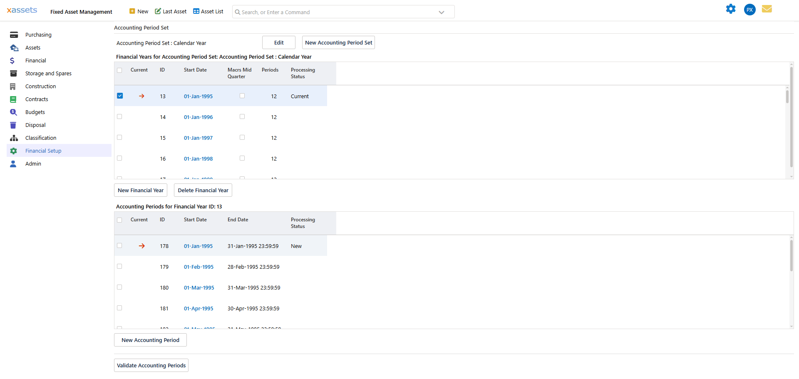Expand the search command dropdown arrow
The height and width of the screenshot is (379, 799).
click(442, 12)
